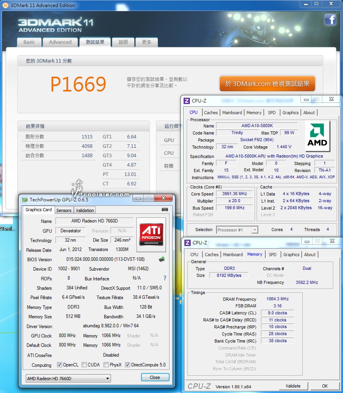Click the GPU Name field showing Radeon HD 7660D
This screenshot has height=393, width=343.
pos(94,221)
